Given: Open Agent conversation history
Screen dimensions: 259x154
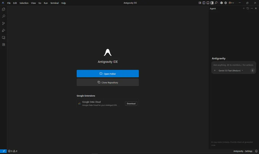Looking at the screenshot, I should coord(248,8).
